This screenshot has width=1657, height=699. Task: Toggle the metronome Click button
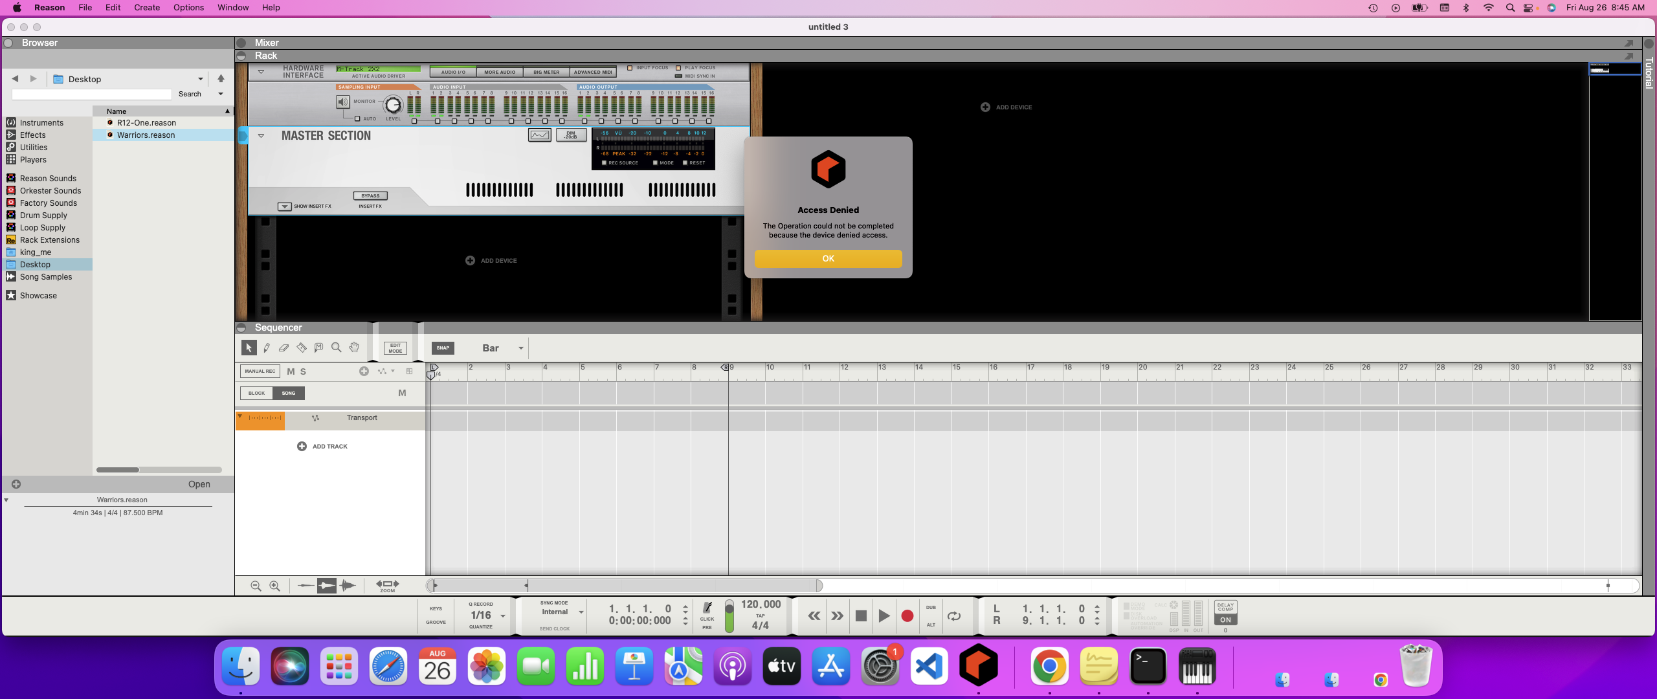[x=707, y=608]
